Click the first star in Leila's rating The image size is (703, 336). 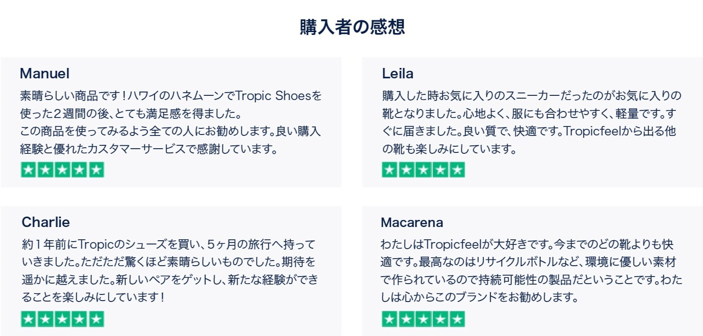(390, 170)
